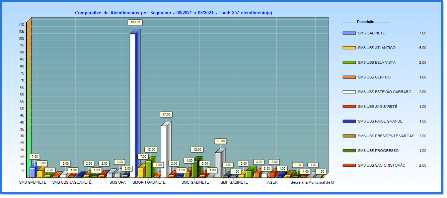Screen dimensions: 447x198
Task: Select the 37,00 data label
Action: click(167, 115)
